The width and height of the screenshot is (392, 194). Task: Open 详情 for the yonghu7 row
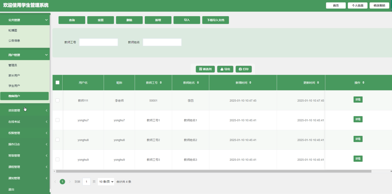coord(358,119)
